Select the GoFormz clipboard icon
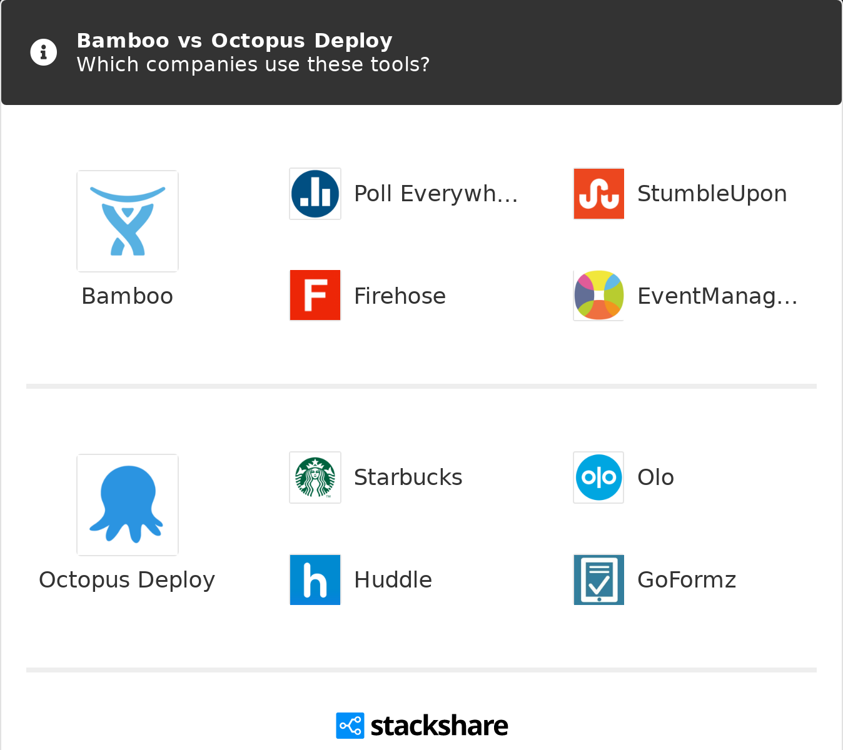This screenshot has width=843, height=750. (x=598, y=579)
